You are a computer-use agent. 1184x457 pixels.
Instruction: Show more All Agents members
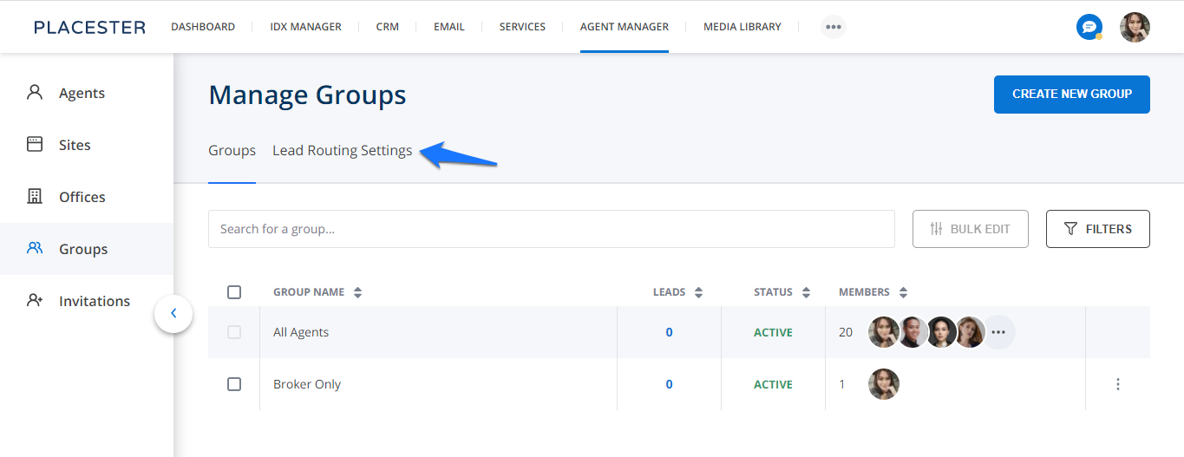pyautogui.click(x=998, y=332)
